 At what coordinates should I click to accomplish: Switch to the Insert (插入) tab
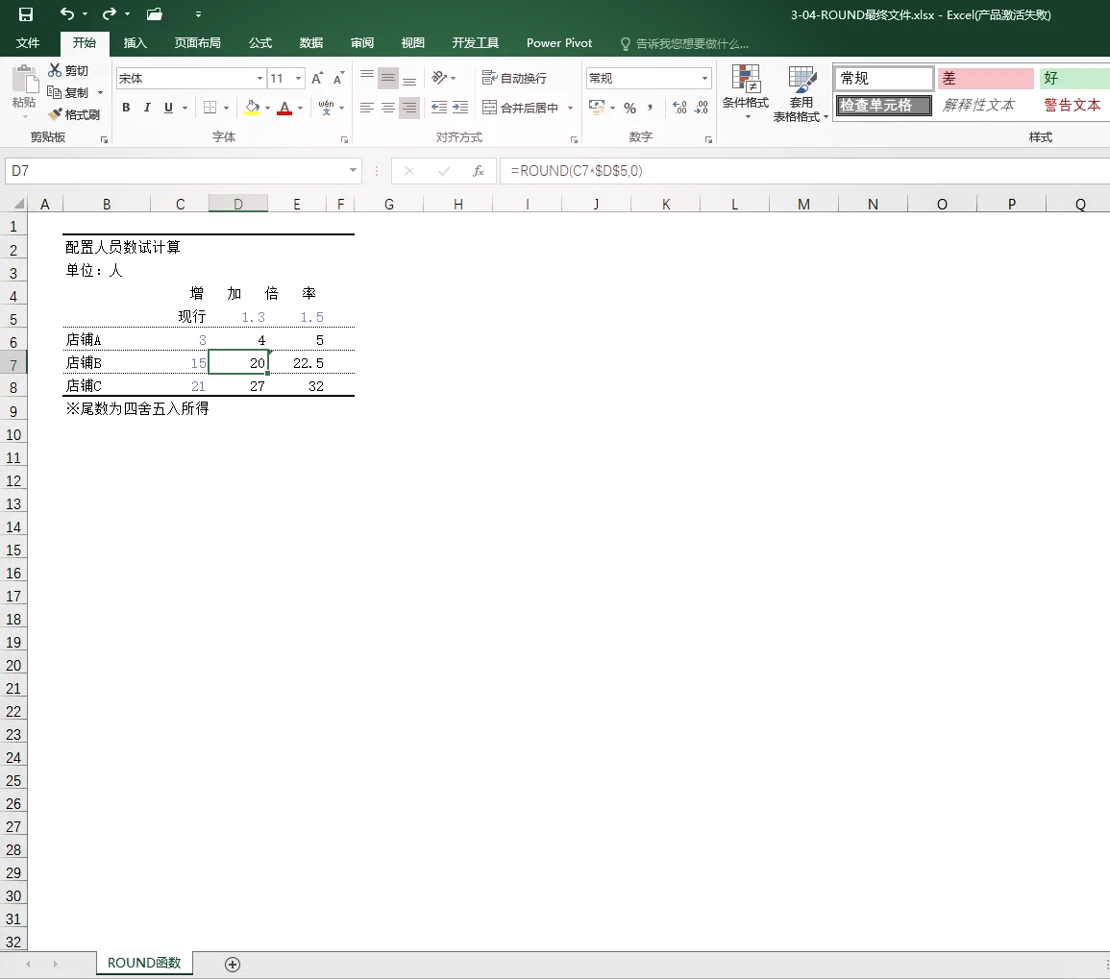(135, 43)
